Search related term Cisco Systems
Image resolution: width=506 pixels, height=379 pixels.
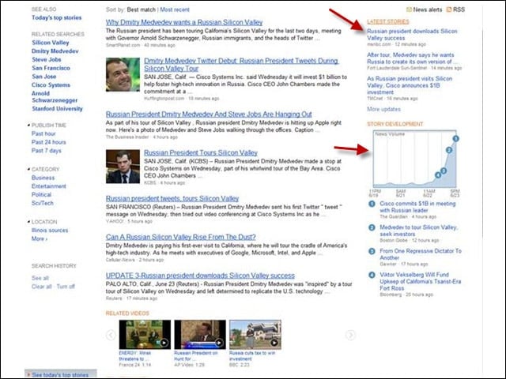[51, 85]
